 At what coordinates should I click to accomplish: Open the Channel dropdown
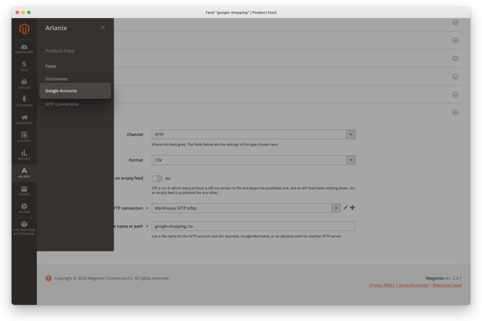point(254,134)
